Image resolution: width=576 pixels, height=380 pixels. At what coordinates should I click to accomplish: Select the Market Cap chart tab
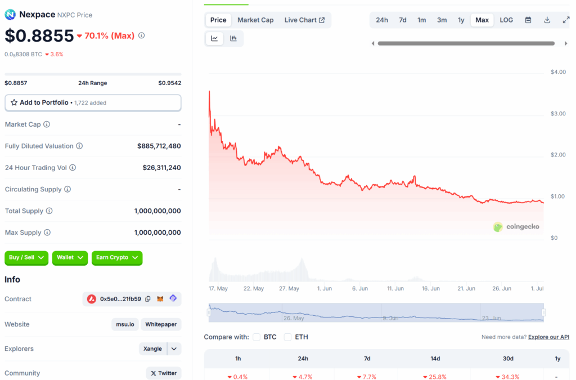tap(255, 20)
